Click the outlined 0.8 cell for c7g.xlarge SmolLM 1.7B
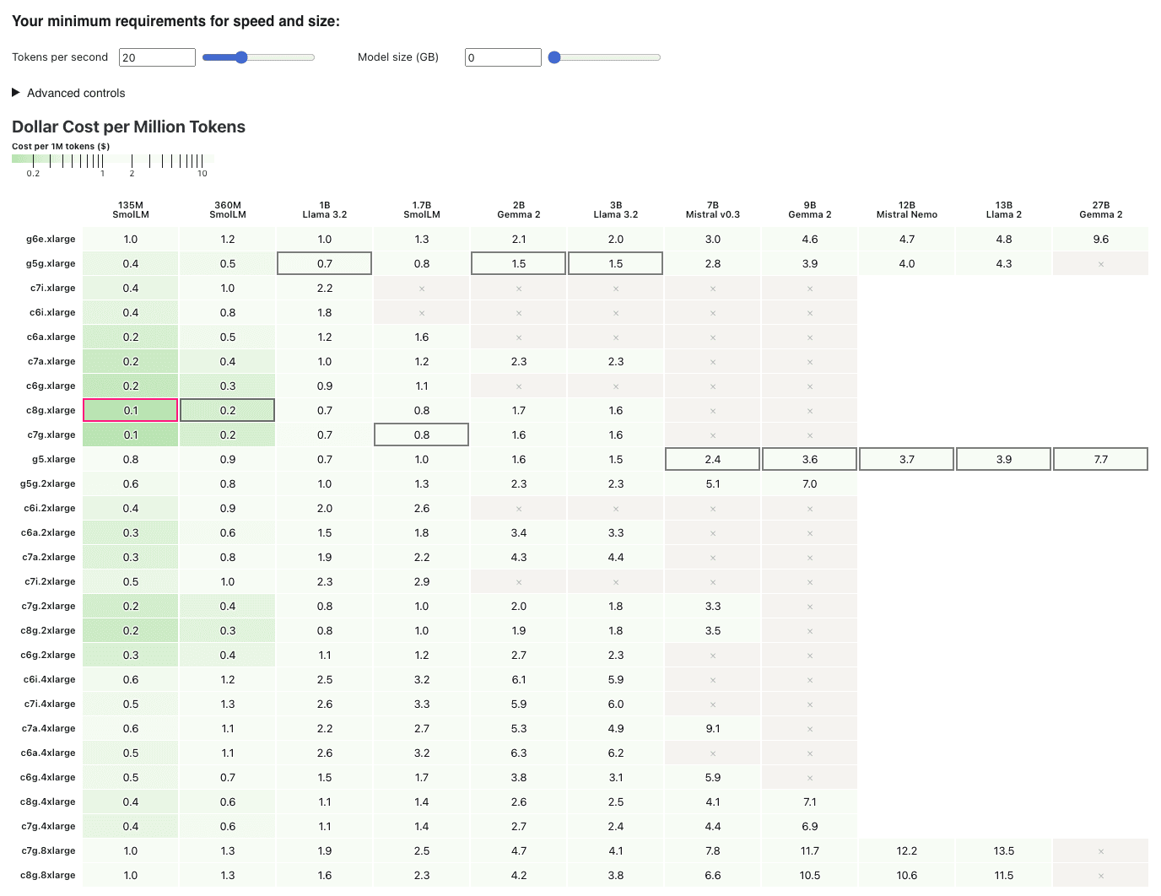Screen dimensions: 1161x896 click(x=421, y=435)
